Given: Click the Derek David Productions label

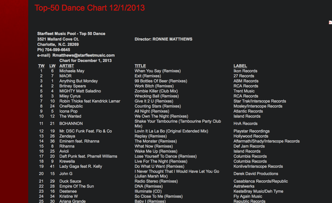Looking at the screenshot, I should coord(256,174).
